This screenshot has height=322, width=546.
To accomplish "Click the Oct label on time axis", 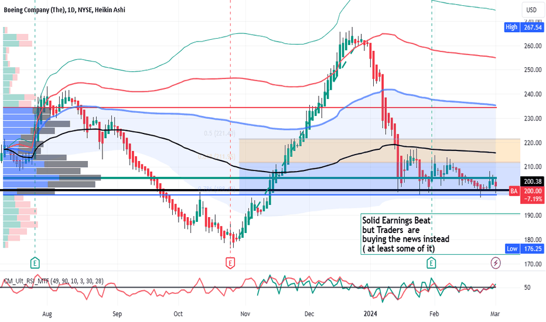I will tap(178, 314).
